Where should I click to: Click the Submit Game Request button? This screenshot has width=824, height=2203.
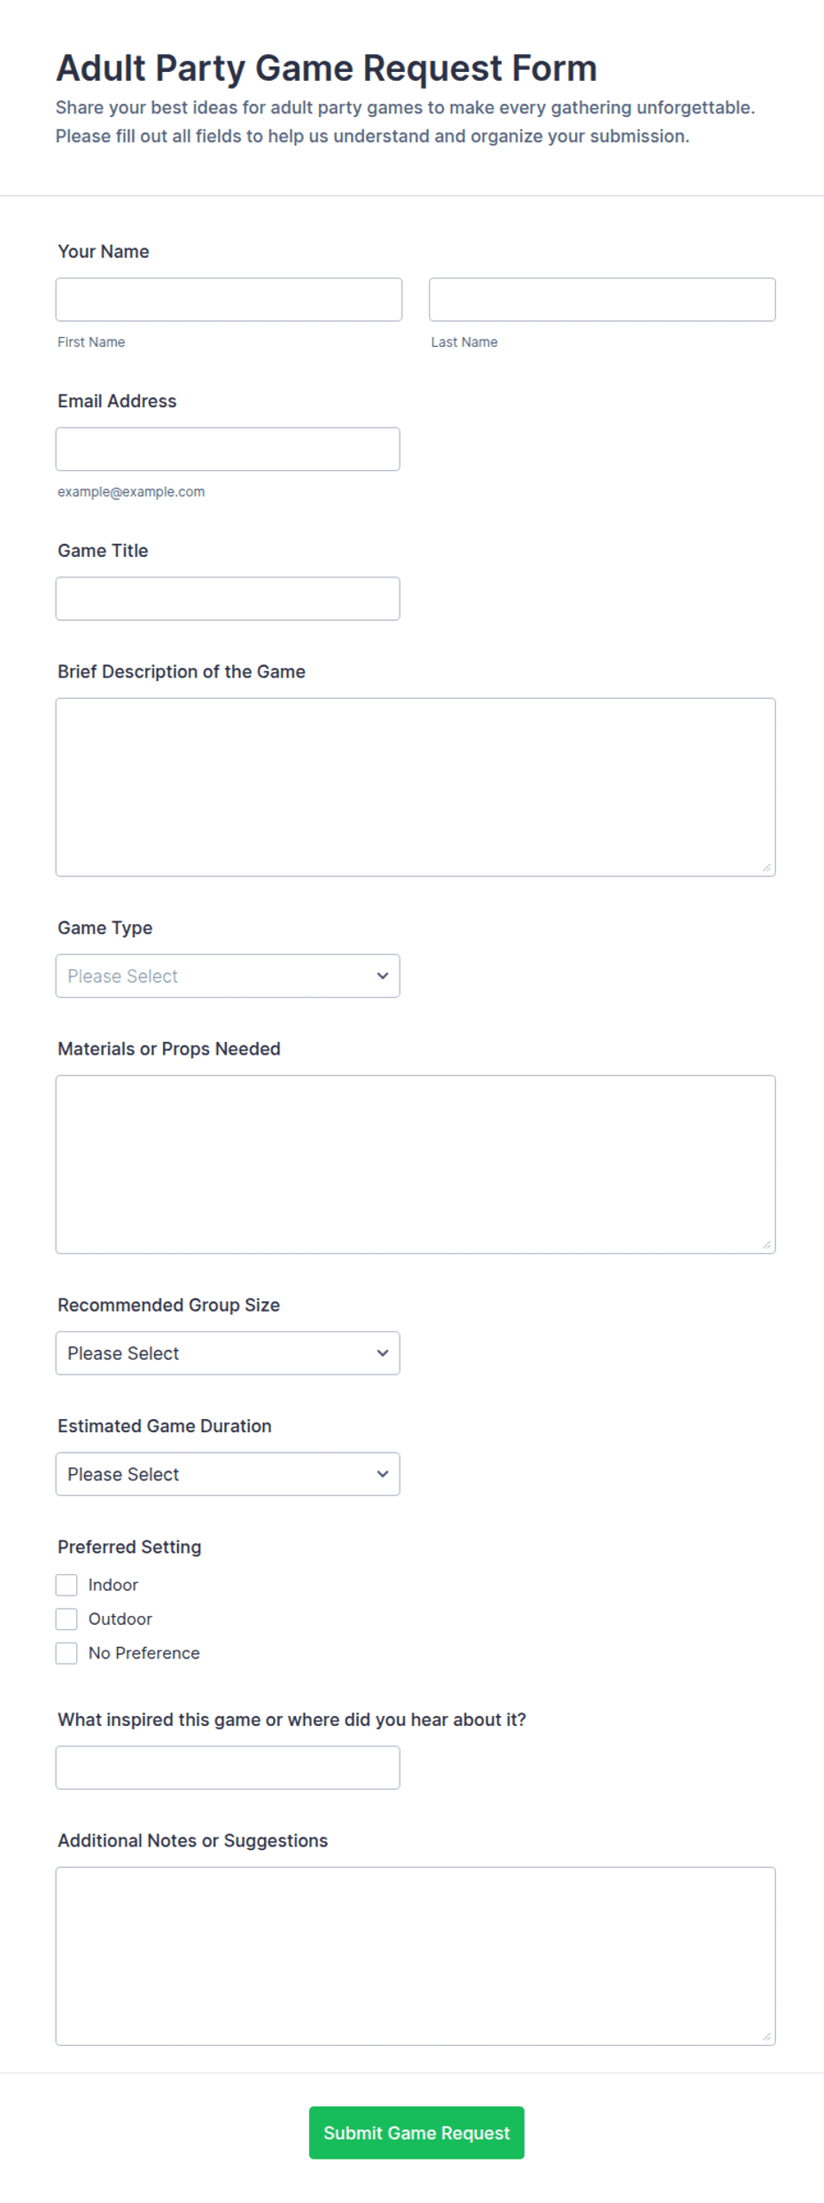[x=416, y=2133]
